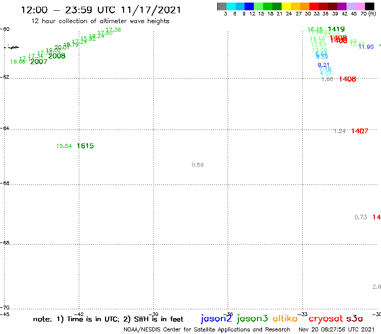Screen dimensions: 381x334
Task: Click the green time label 1419
Action: [336, 29]
